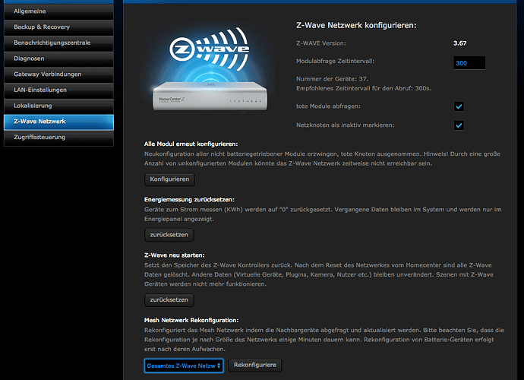Select the Z-Wave Netzwerk sidebar item
Screen dimensions: 524x380
(58, 122)
